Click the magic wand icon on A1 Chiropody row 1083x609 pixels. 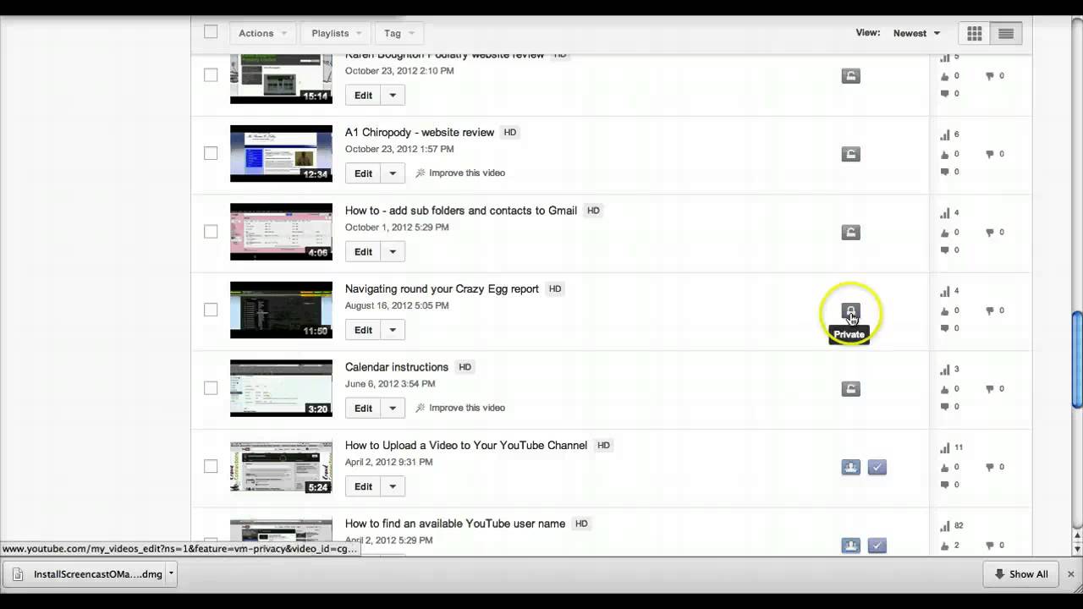421,173
